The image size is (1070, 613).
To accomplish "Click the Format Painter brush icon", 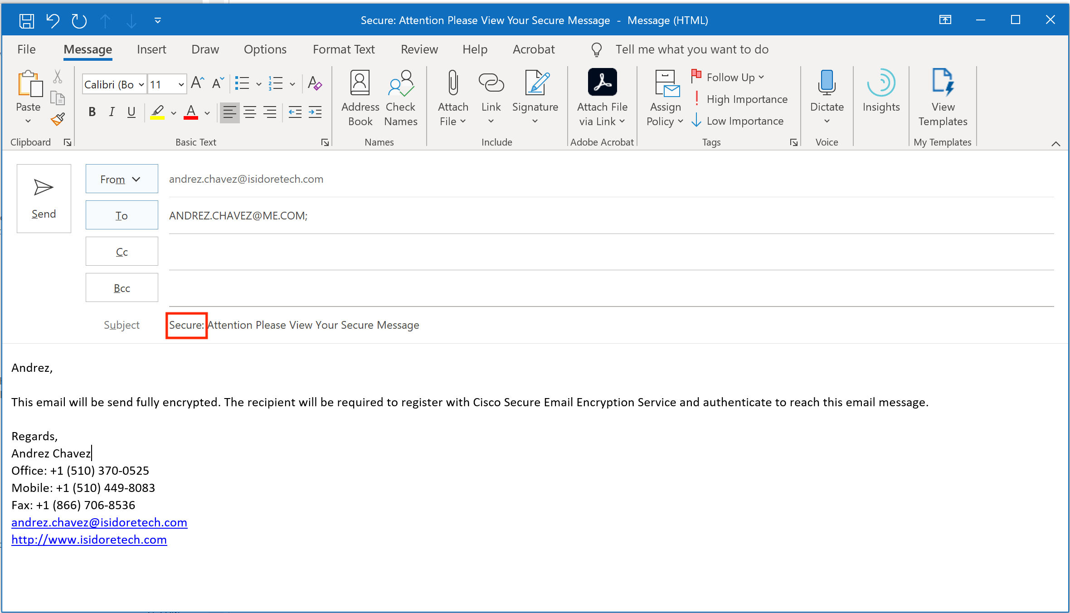I will click(58, 120).
